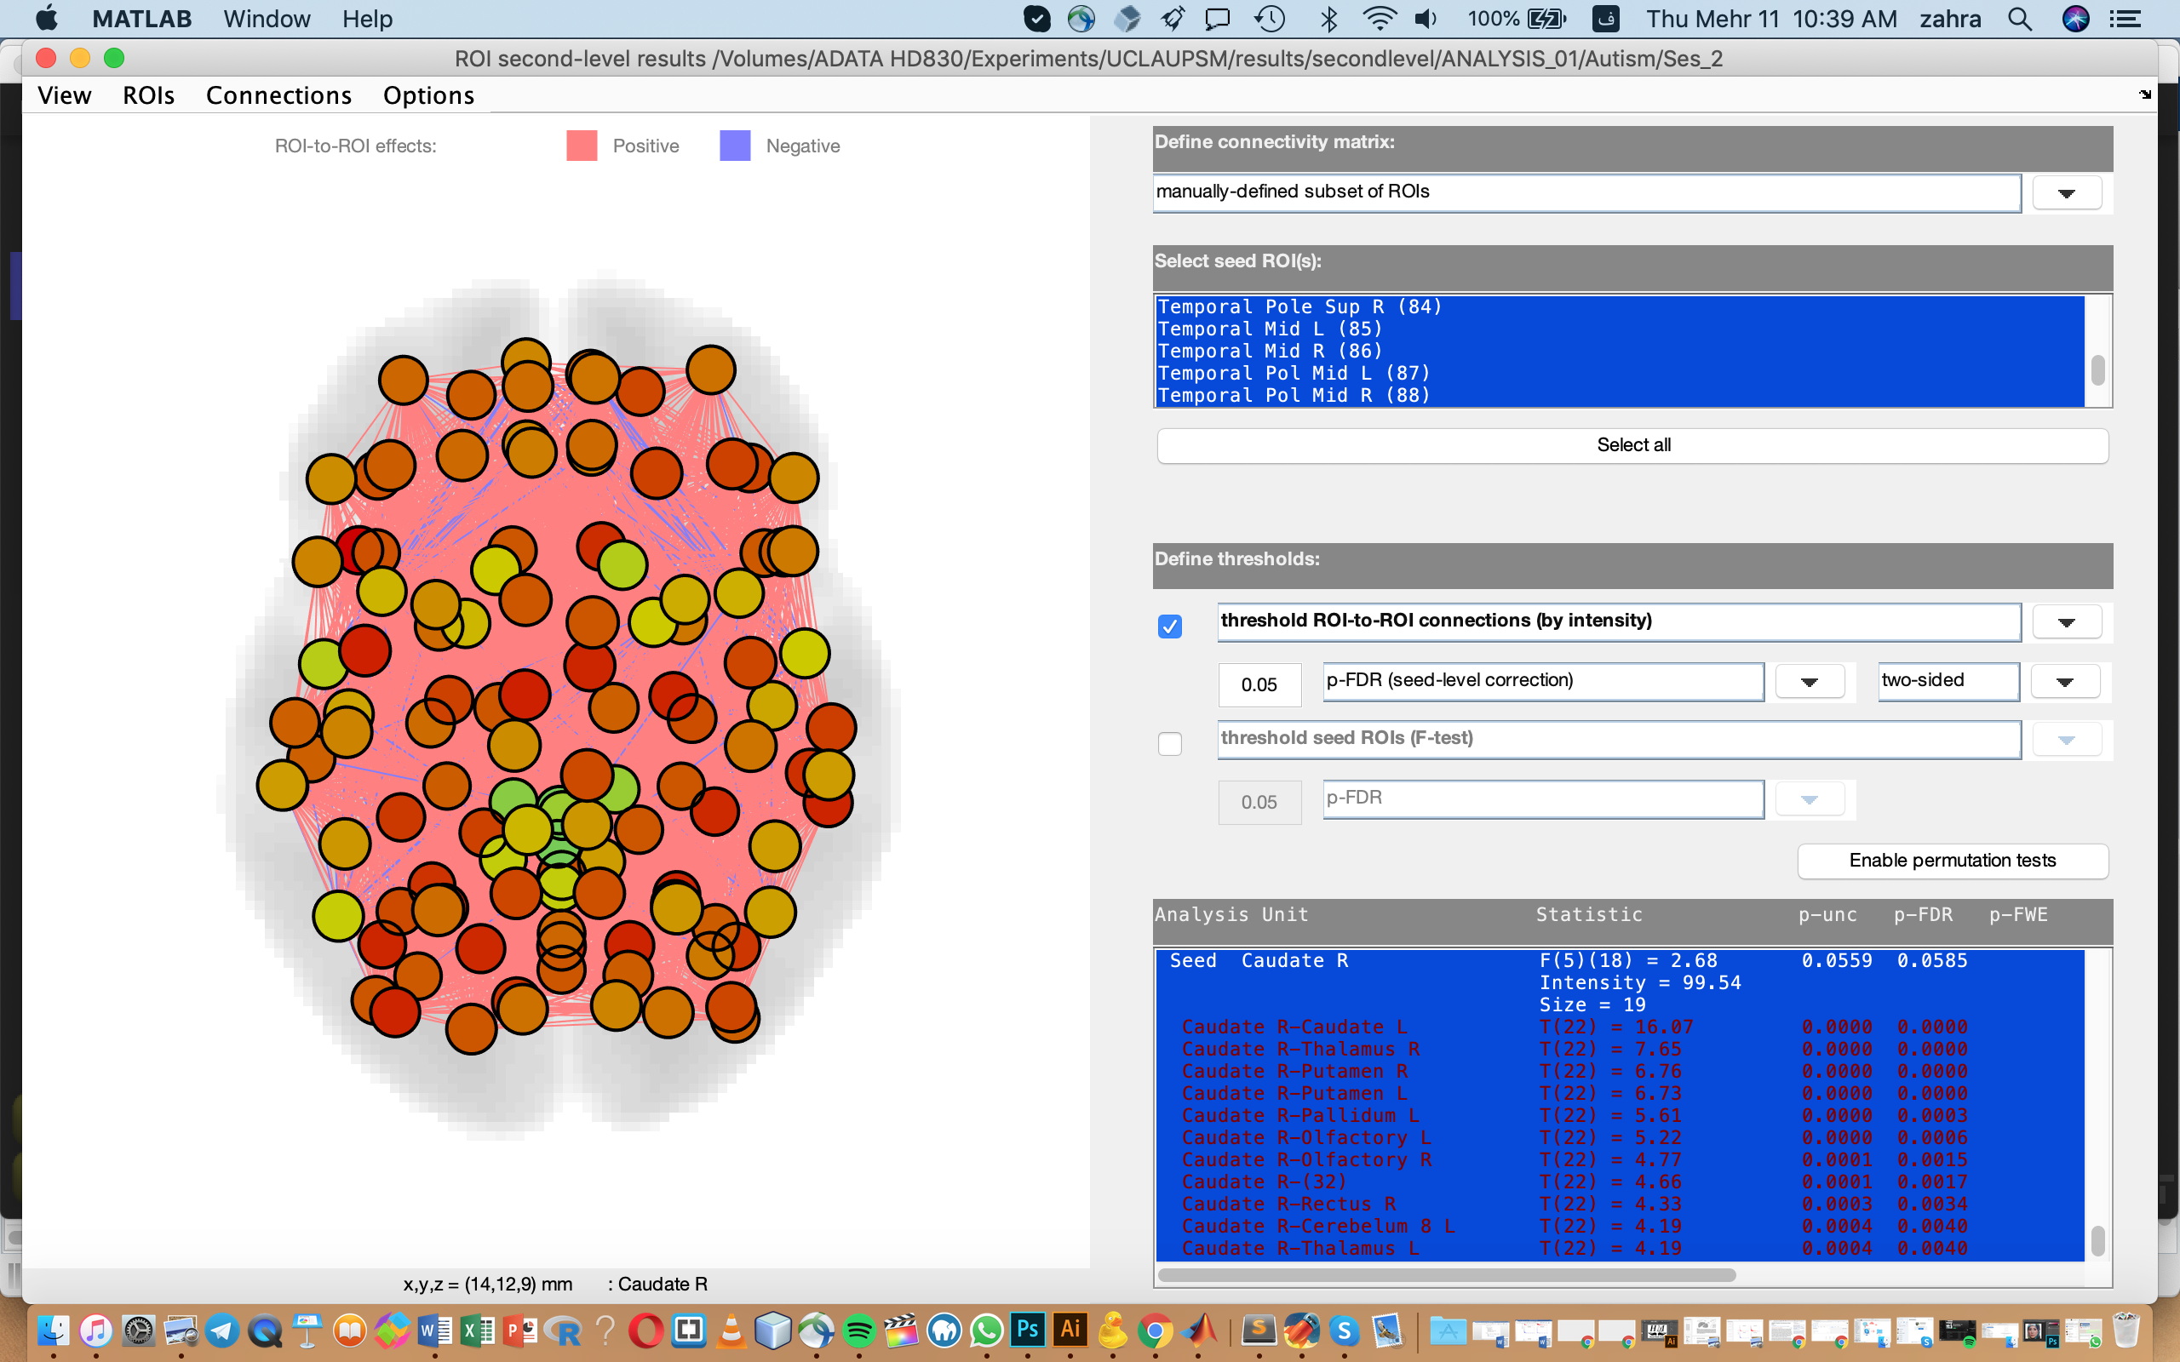Open Google Chrome in the dock
Viewport: 2180px width, 1362px height.
[1155, 1331]
